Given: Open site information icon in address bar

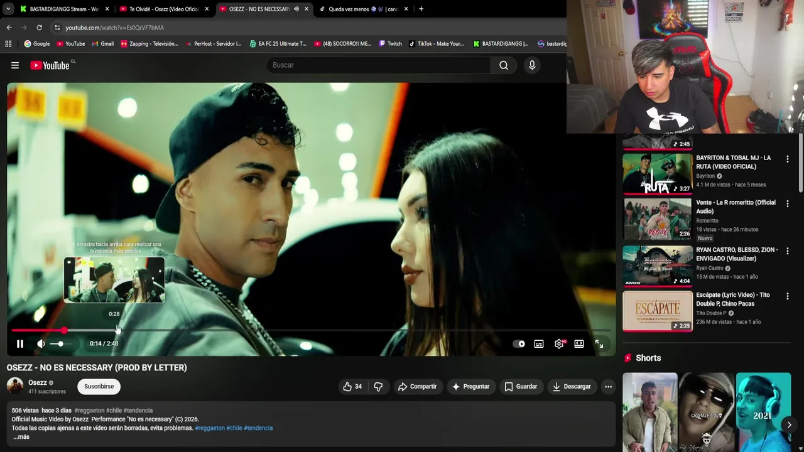Looking at the screenshot, I should point(57,28).
